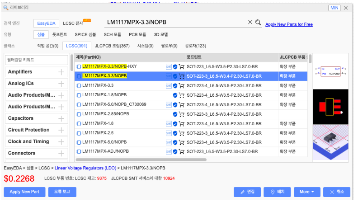358x202 pixels.
Task: Click the cart icon for LM1117MPX-1.8/NOPB
Action: 182,95
